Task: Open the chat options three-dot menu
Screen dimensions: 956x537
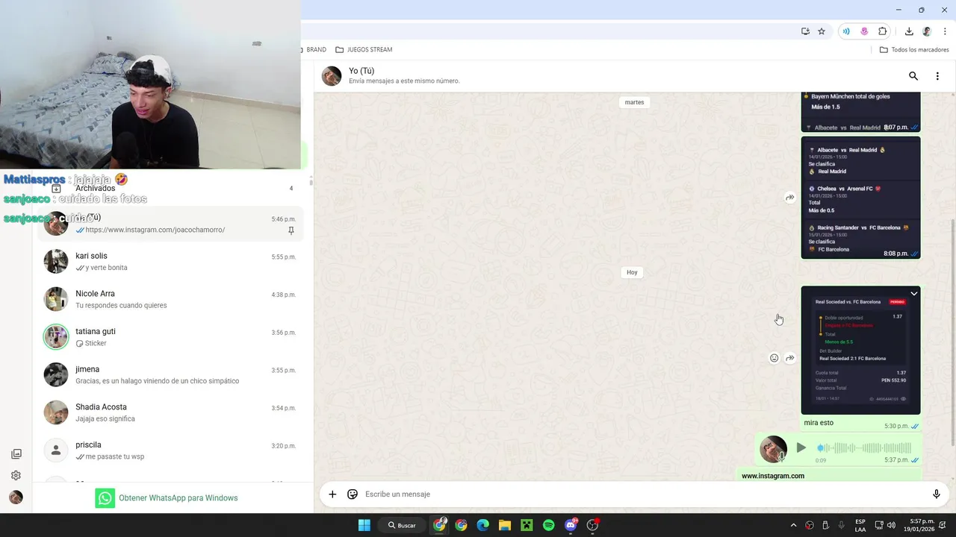Action: (937, 76)
